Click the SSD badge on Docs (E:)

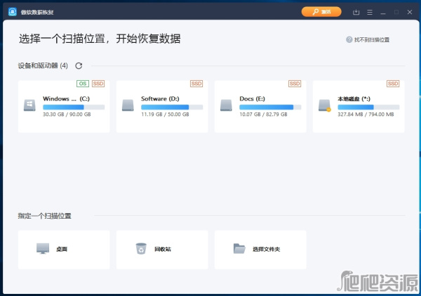[x=295, y=84]
